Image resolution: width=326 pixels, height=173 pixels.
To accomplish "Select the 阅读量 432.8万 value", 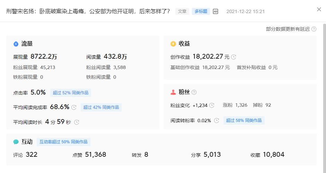I will click(115, 57).
